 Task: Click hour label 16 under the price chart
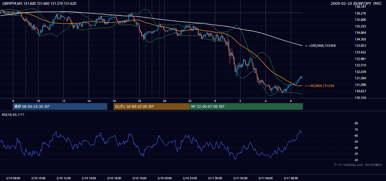tap(114, 101)
